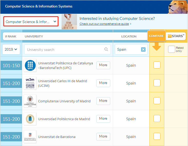The image size is (188, 146).
Task: Open Universitat Politècnica de Catalunya name link
Action: click(x=65, y=65)
